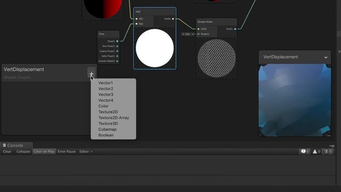Viewport: 341px width, 192px height.
Task: Click the Simple Noise Scale input port
Action: click(x=198, y=34)
